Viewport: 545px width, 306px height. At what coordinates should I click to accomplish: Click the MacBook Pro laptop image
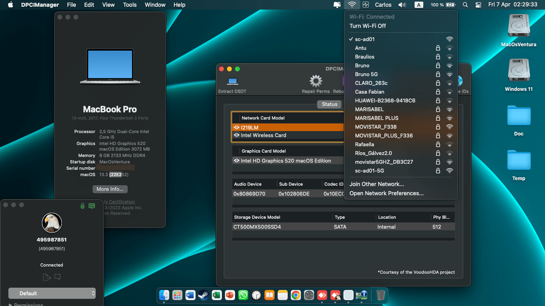(x=110, y=66)
